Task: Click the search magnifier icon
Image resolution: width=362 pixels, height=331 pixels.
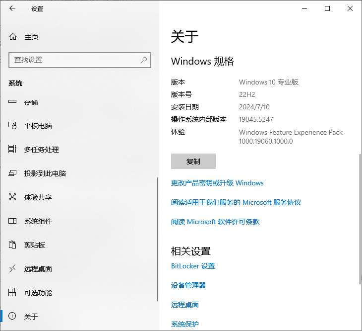Action: [x=144, y=60]
